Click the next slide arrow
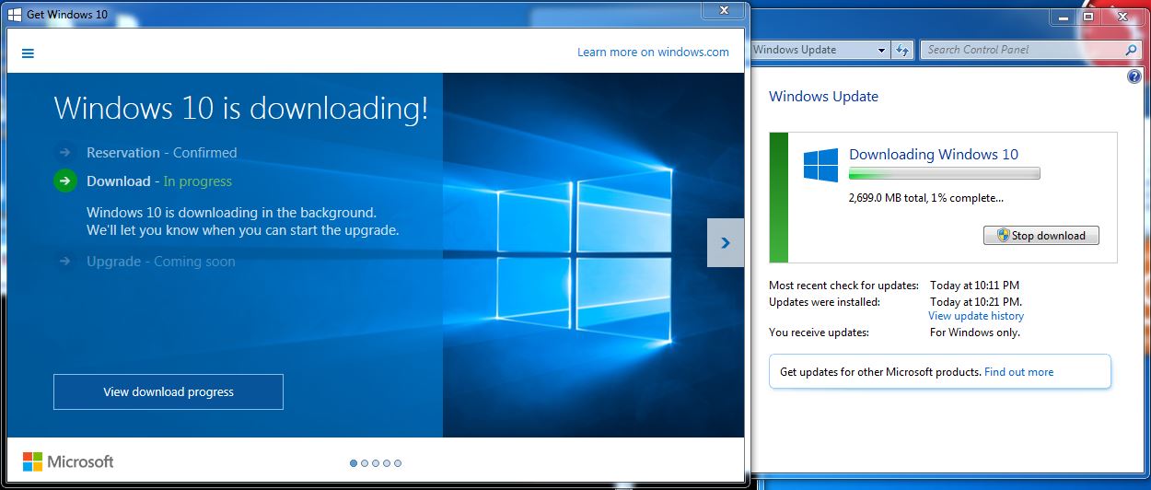 726,242
